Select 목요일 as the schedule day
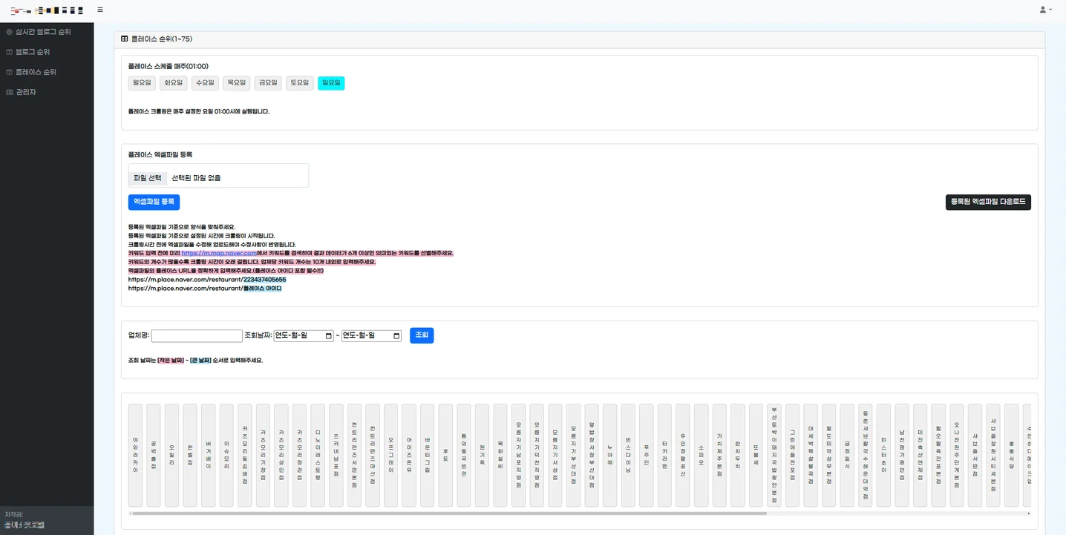This screenshot has width=1066, height=535. (x=236, y=83)
